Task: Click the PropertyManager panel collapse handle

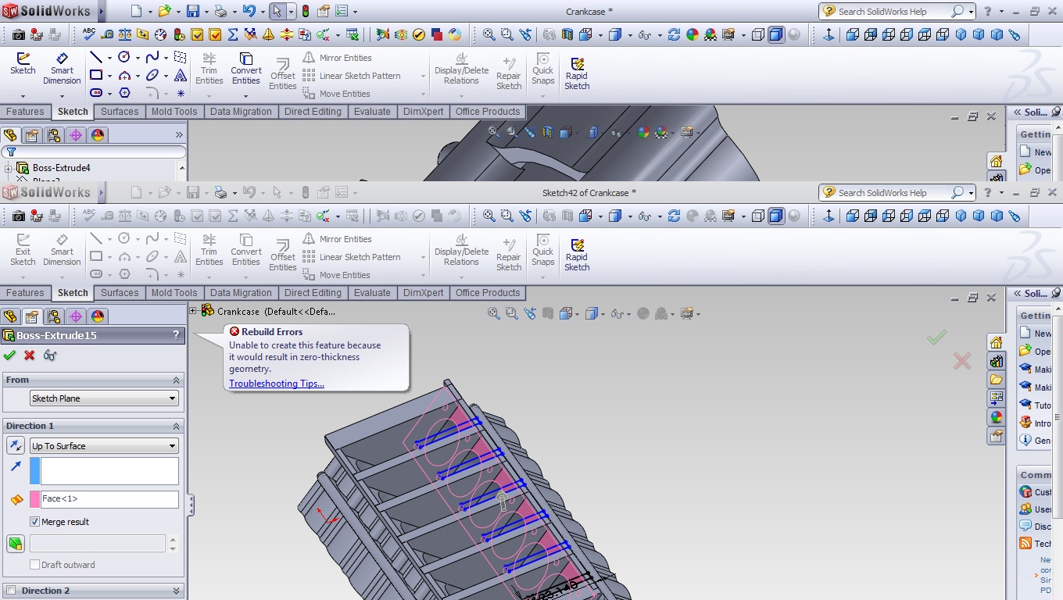Action: tap(191, 505)
